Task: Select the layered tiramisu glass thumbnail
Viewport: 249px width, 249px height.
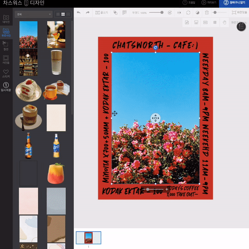Action: 28,118
